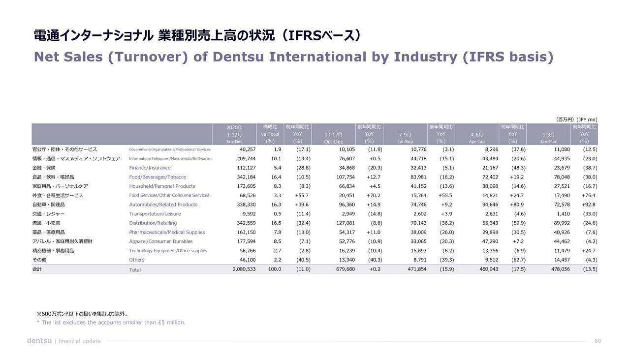
Task: Click the 'dentsu | financial update' footer logo
Action: point(63,341)
